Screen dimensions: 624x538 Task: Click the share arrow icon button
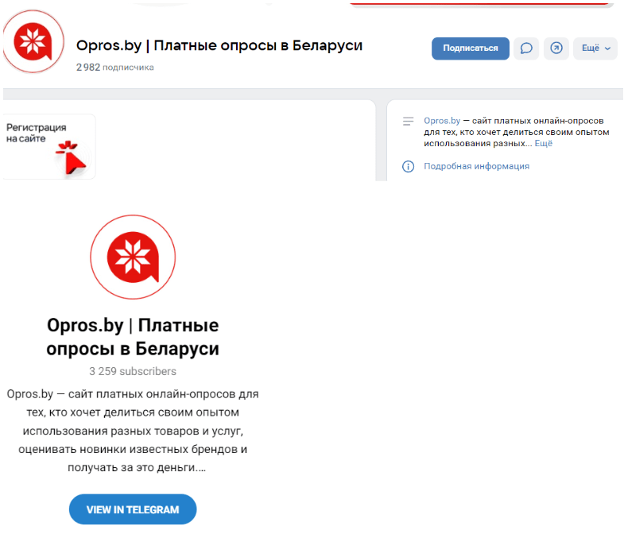[x=556, y=48]
